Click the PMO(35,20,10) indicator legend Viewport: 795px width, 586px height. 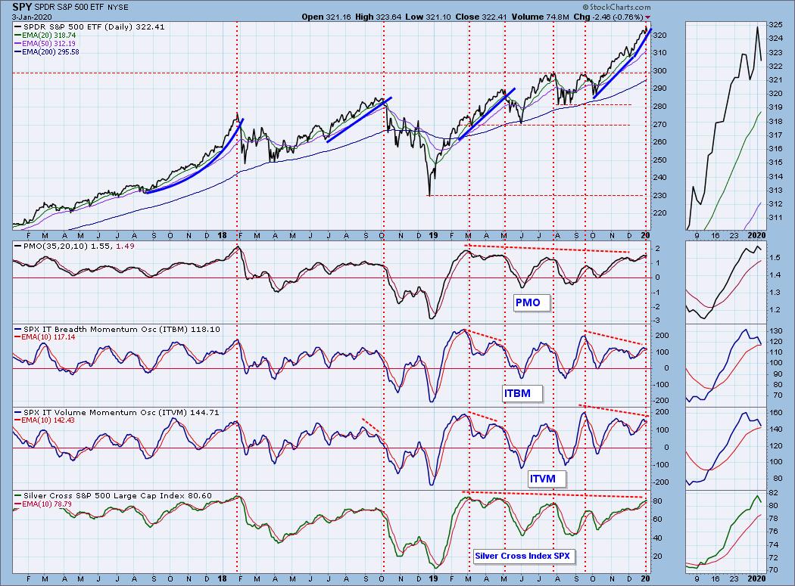pos(74,246)
